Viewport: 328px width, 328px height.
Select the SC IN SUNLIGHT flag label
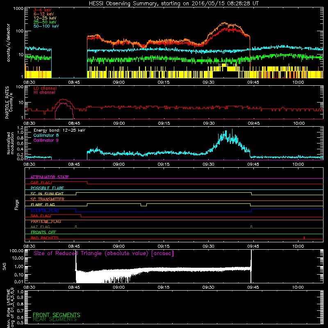[47, 194]
